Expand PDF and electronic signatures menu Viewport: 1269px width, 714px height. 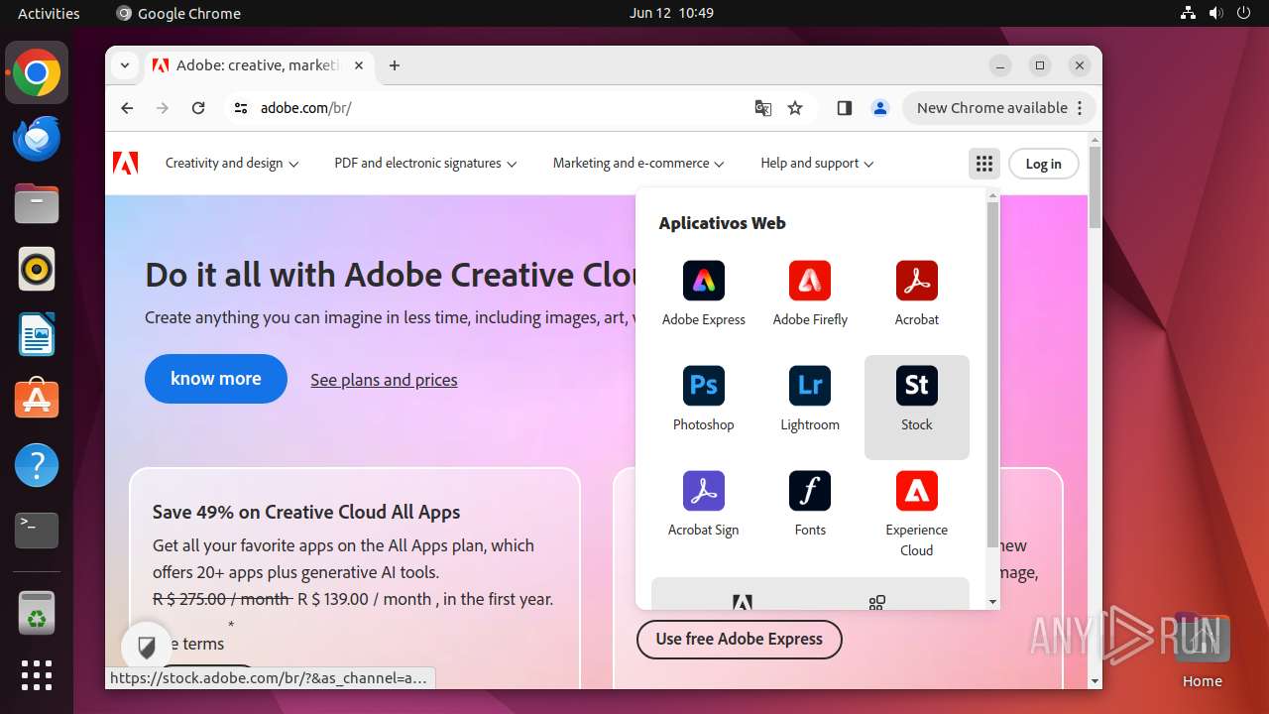click(x=425, y=164)
